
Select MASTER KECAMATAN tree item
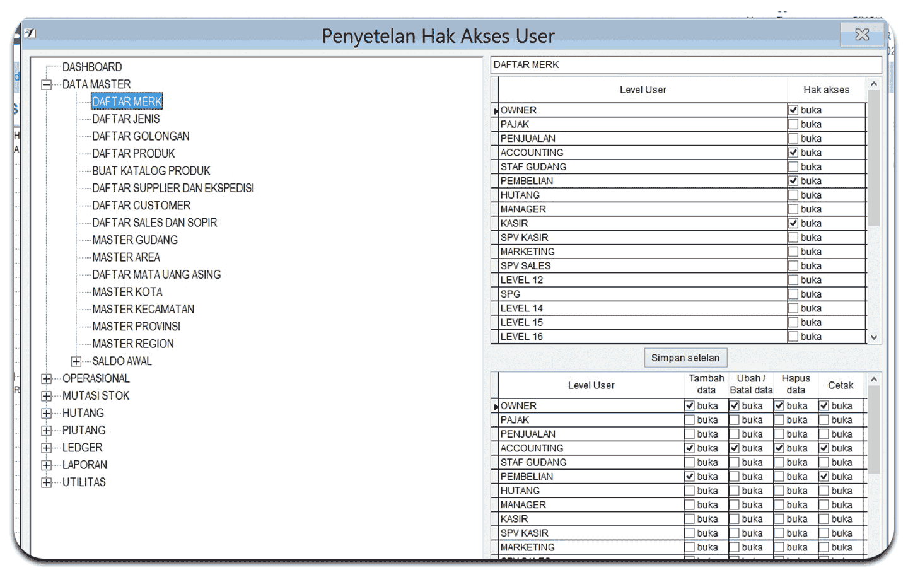[x=143, y=310]
